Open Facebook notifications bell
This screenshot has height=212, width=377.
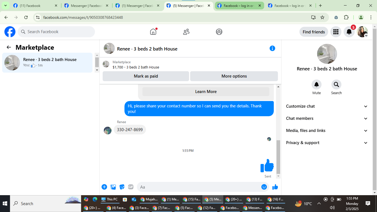[349, 32]
